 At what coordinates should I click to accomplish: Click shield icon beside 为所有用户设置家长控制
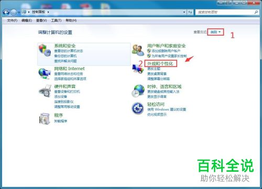(x=149, y=56)
